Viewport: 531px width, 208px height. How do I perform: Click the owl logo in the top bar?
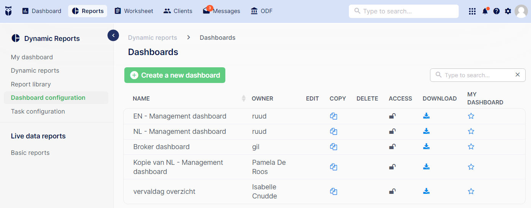pos(8,11)
